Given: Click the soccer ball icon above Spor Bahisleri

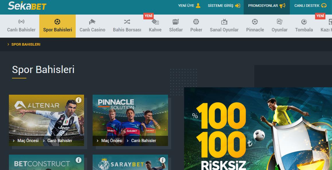Looking at the screenshot, I should click(57, 22).
